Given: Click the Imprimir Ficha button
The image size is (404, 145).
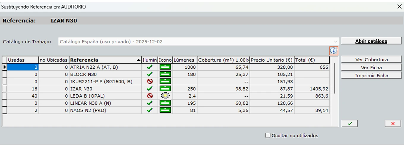Looking at the screenshot, I should point(371,75).
